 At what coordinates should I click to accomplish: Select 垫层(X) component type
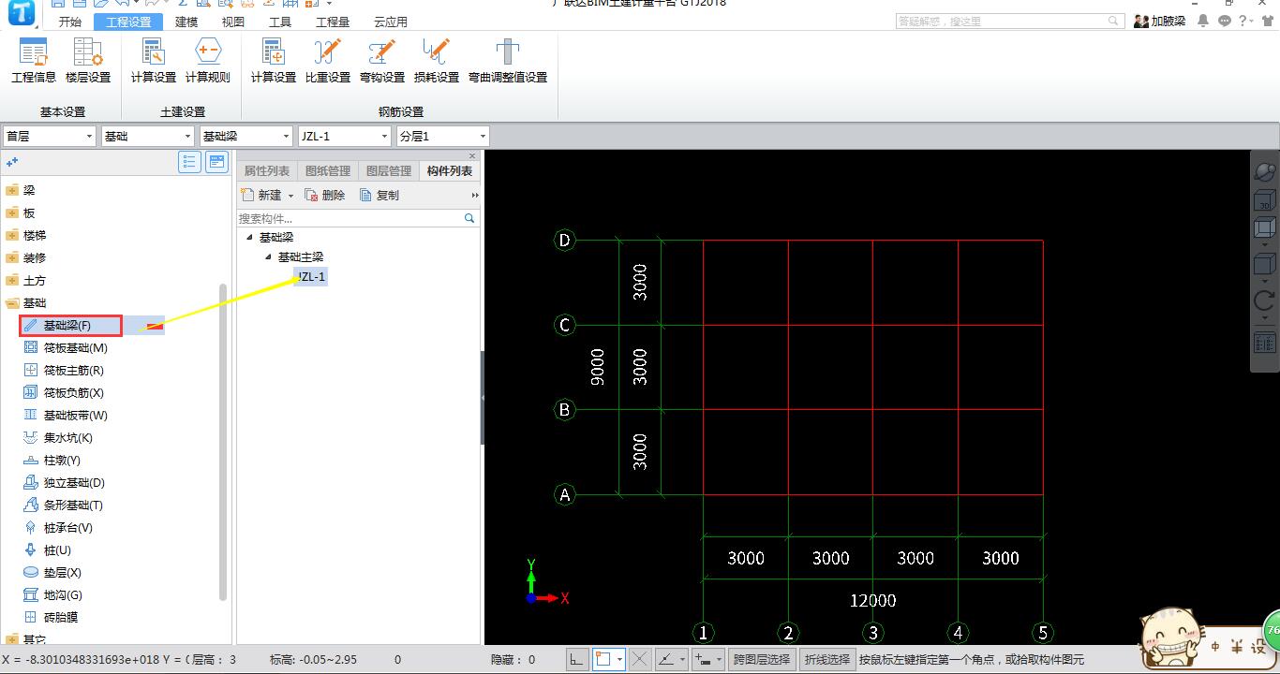[x=52, y=572]
